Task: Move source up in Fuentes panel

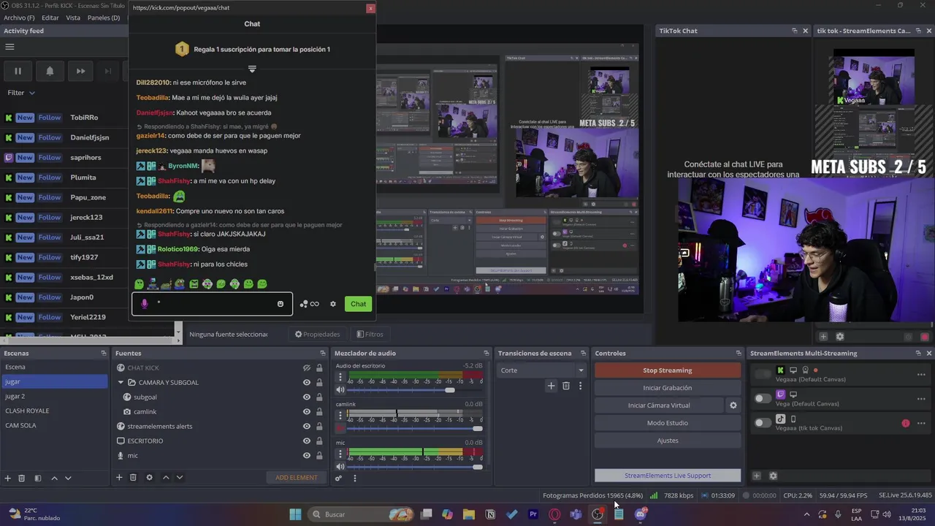Action: (166, 478)
